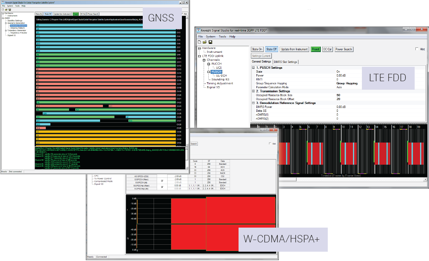Click Open folder icon in LTE FDD toolbar
The image size is (429, 261).
[205, 42]
